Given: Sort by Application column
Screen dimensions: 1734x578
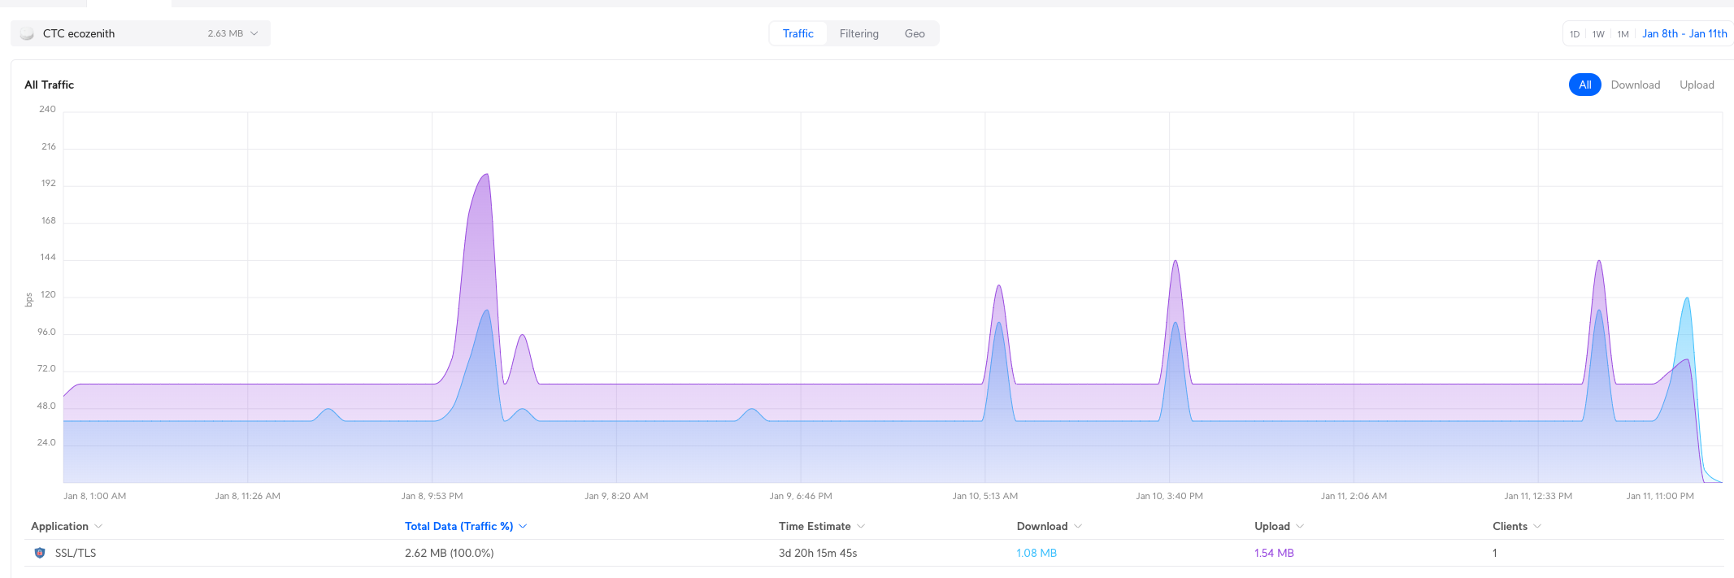Looking at the screenshot, I should tap(67, 526).
